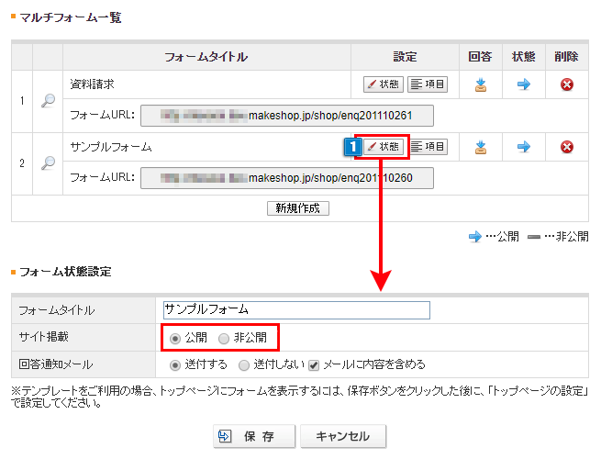Download answers for 資料請求 form
Image resolution: width=601 pixels, height=459 pixels.
(x=481, y=84)
